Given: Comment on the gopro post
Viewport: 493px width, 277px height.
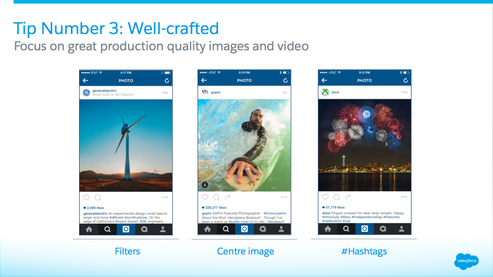Looking at the screenshot, I should click(x=216, y=197).
